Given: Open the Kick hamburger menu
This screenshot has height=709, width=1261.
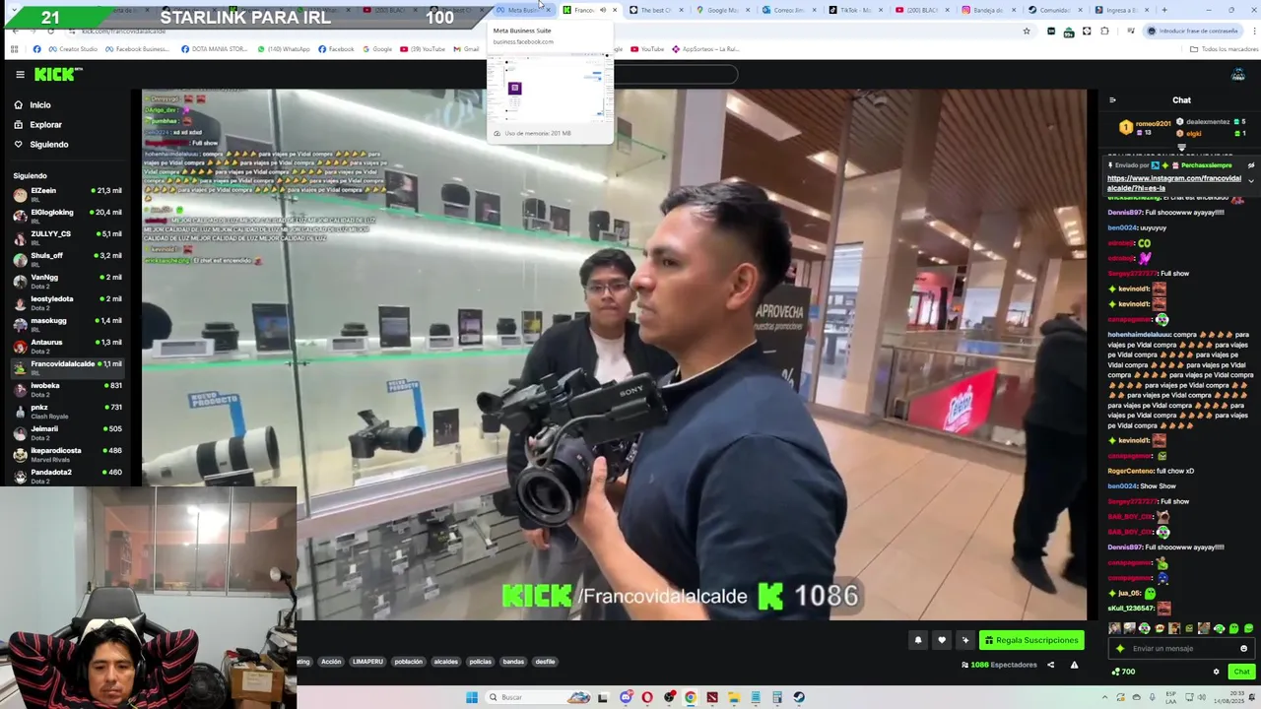Looking at the screenshot, I should pos(20,74).
